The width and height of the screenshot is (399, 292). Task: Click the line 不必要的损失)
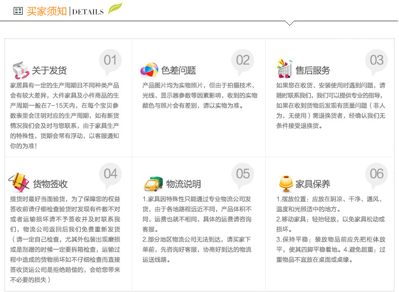(30, 280)
